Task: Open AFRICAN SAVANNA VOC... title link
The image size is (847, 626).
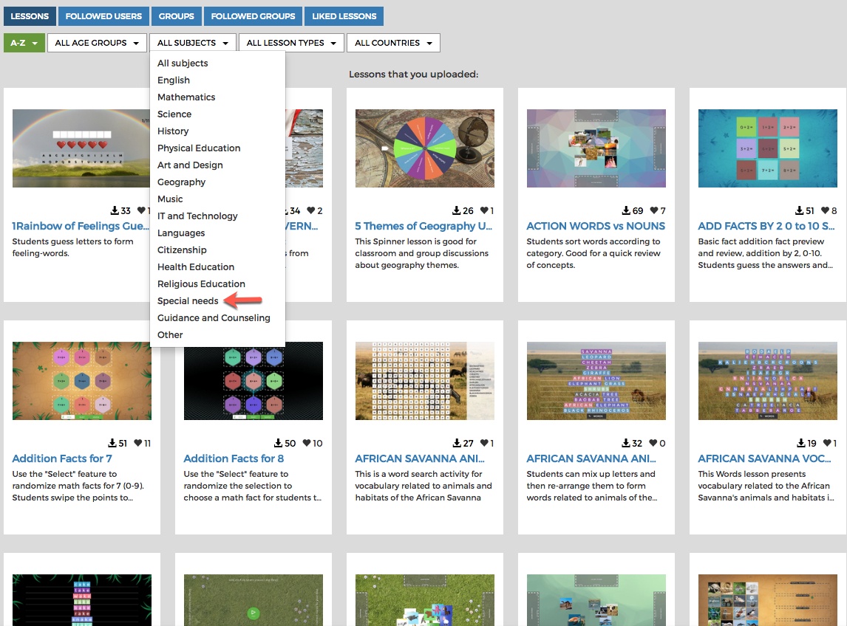Action: [x=765, y=458]
